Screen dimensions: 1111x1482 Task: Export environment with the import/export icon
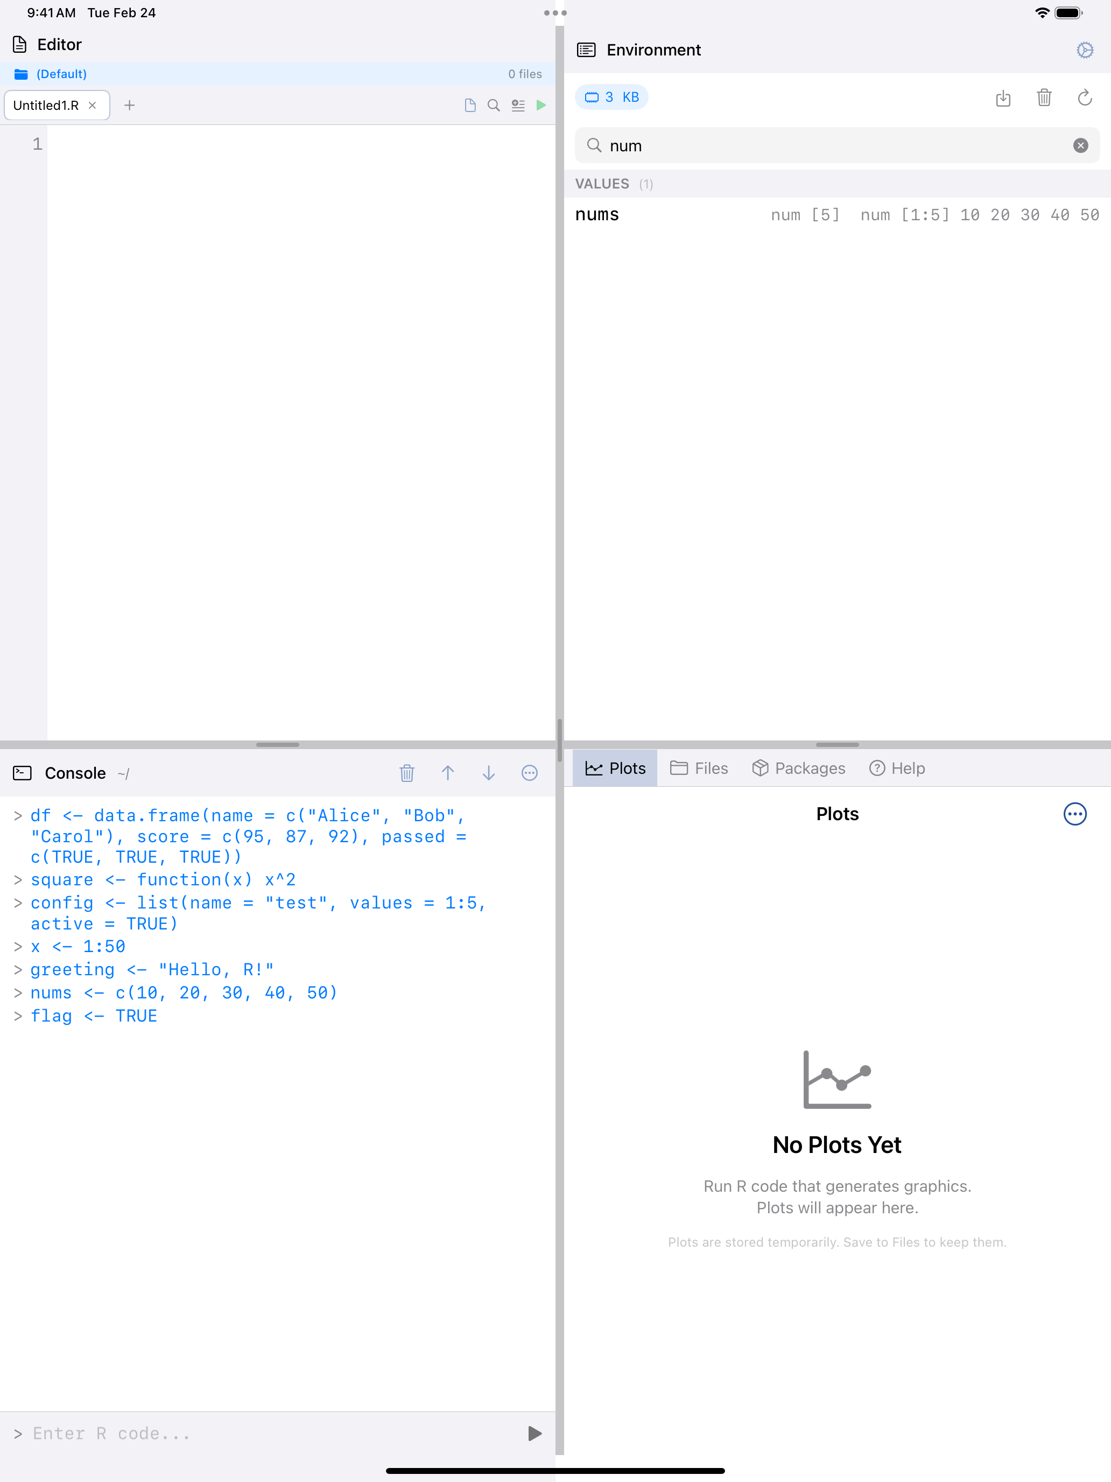coord(1003,99)
